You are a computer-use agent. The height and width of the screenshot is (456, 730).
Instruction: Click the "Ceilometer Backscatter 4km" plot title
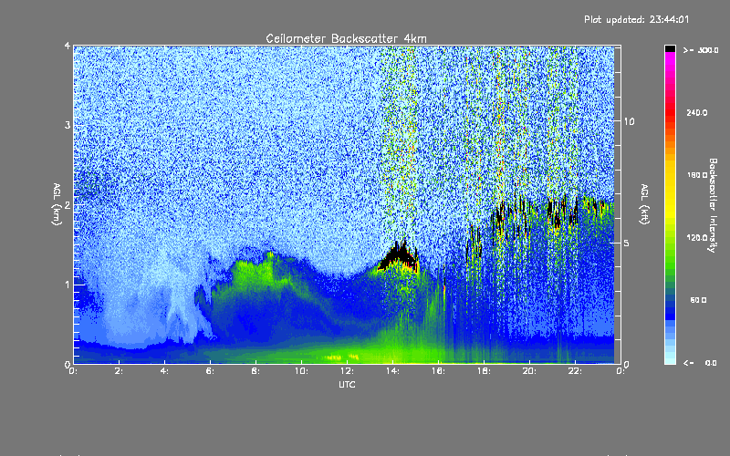pos(346,38)
